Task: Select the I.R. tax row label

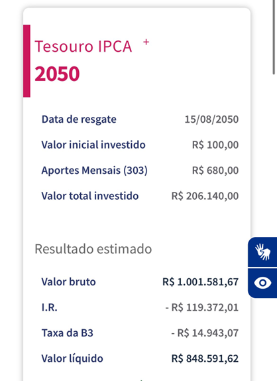Action: [50, 307]
